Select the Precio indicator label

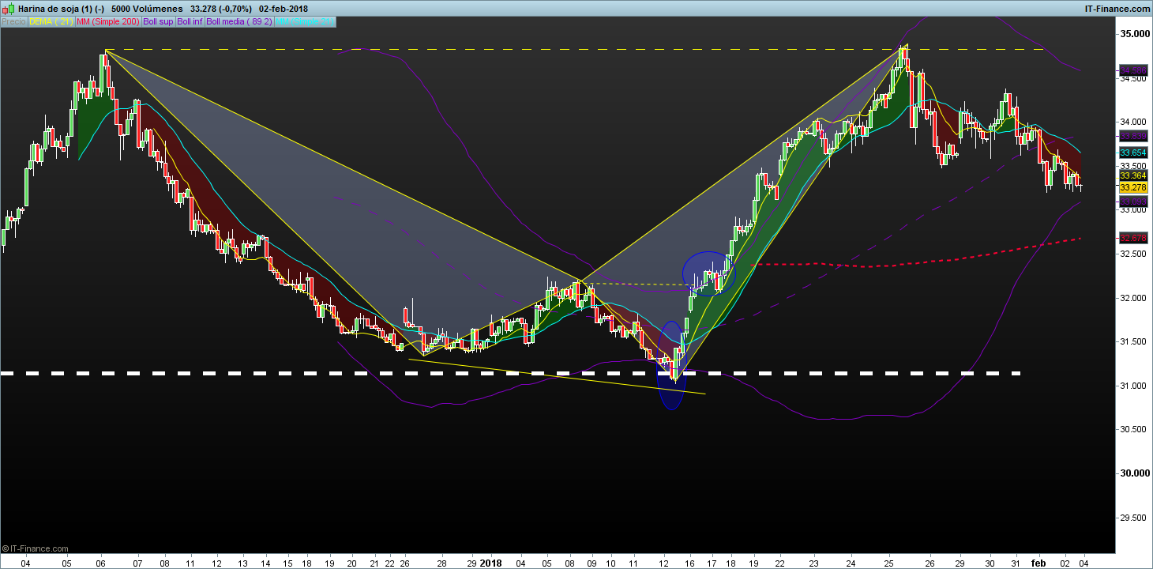coord(13,22)
